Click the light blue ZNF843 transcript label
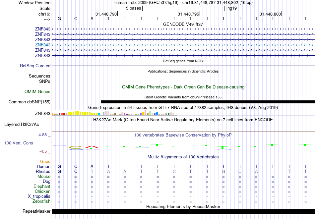 [42, 45]
